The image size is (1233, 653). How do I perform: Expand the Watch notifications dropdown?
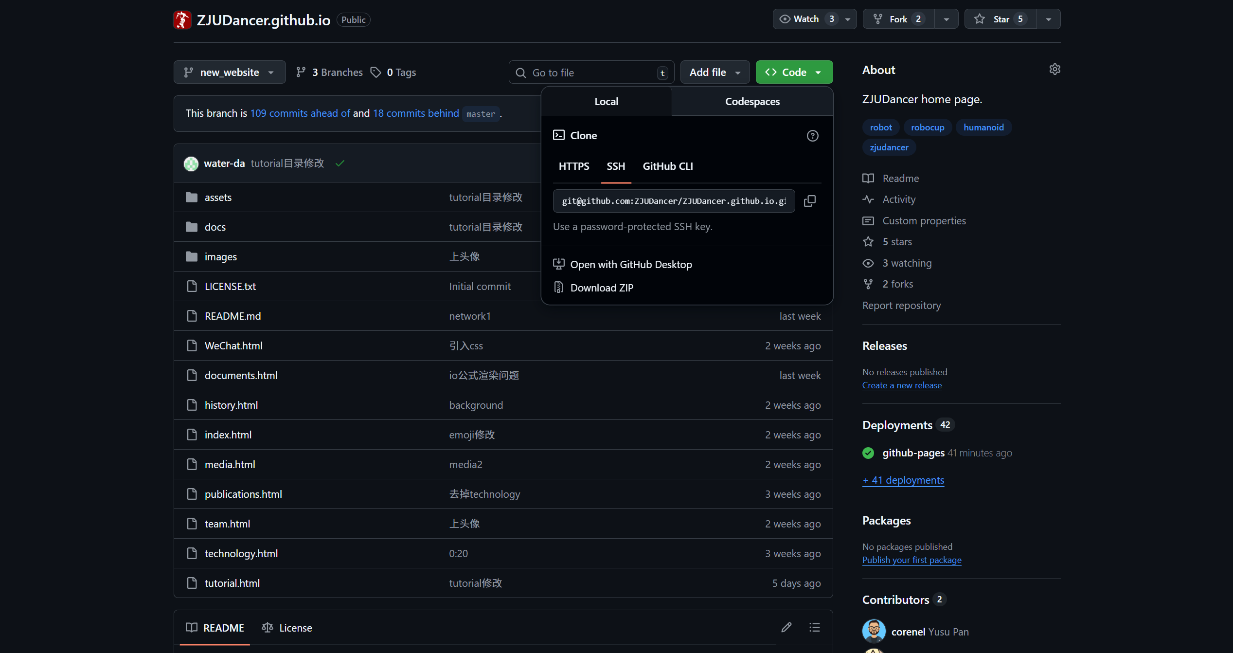[x=815, y=19]
